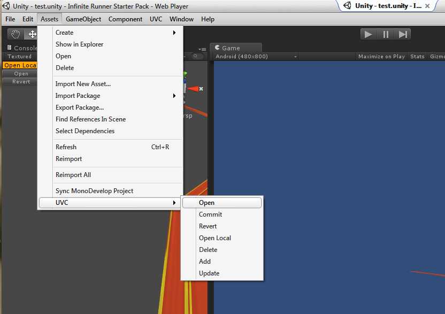This screenshot has height=314, width=445.
Task: Choose Select Dependencies
Action: click(x=110, y=131)
